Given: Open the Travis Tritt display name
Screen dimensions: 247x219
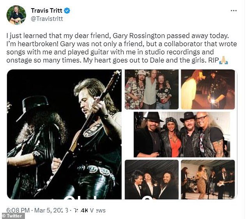Looking at the screenshot, I should click(46, 11).
